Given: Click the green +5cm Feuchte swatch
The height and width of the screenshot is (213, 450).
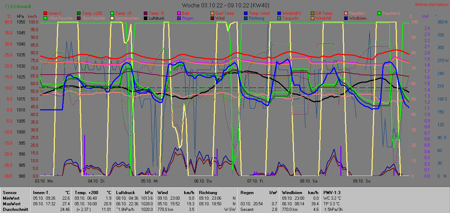Looking at the screenshot, I should [45, 18].
